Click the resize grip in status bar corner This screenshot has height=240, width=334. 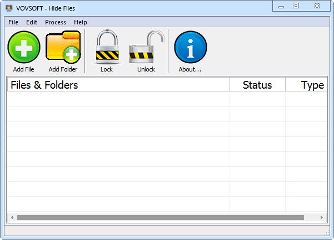tap(327, 232)
